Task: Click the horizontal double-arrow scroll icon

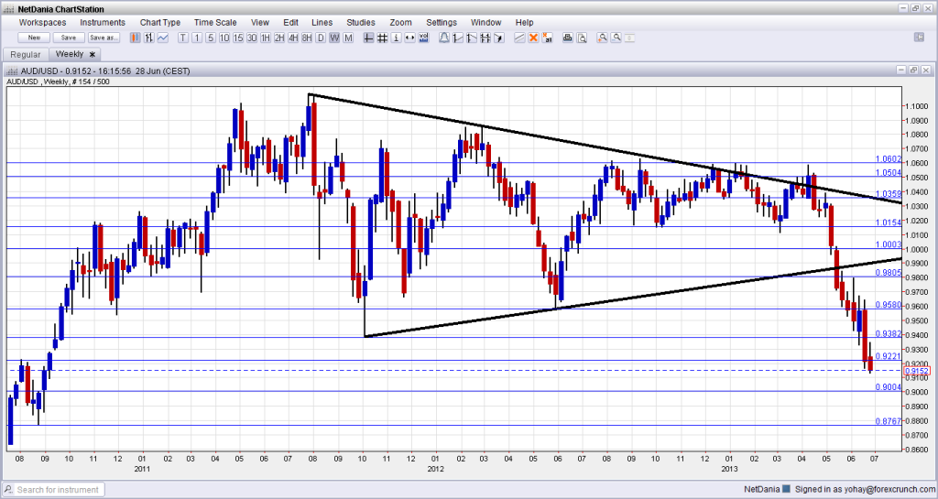Action: tap(409, 38)
